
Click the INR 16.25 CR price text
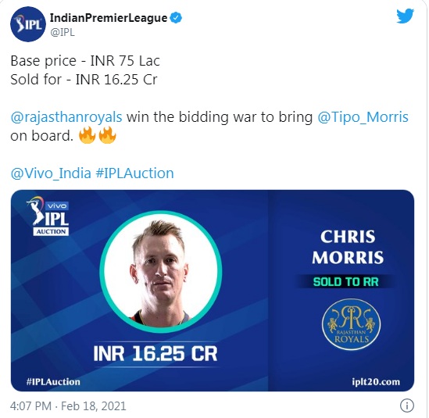[x=156, y=354]
